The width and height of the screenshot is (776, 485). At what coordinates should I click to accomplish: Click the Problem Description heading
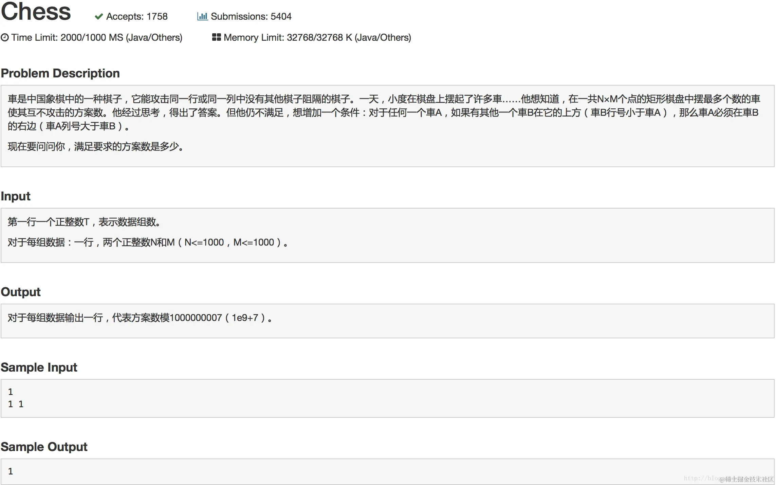[x=60, y=73]
